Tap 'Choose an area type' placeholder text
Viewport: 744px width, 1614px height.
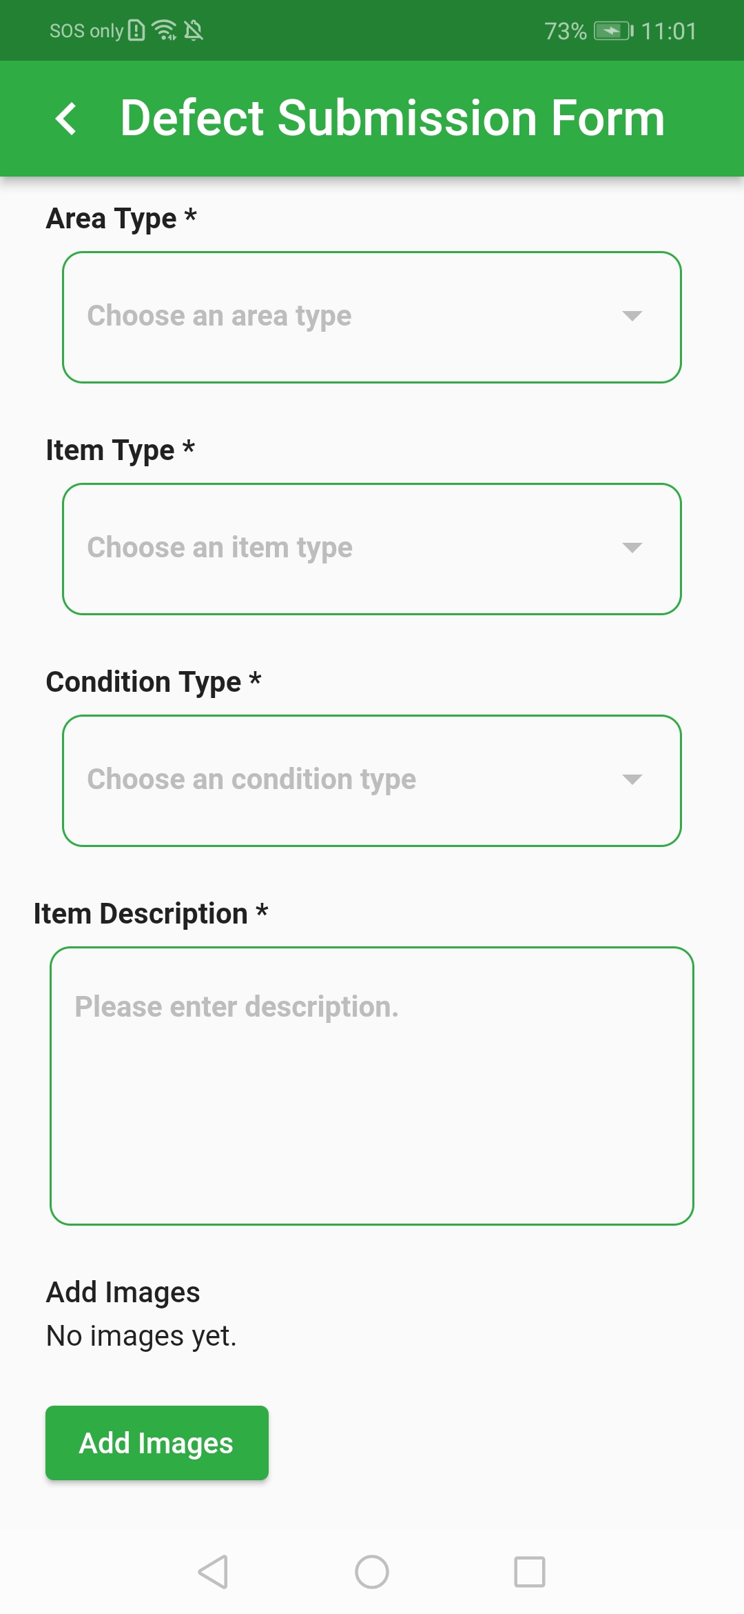219,316
